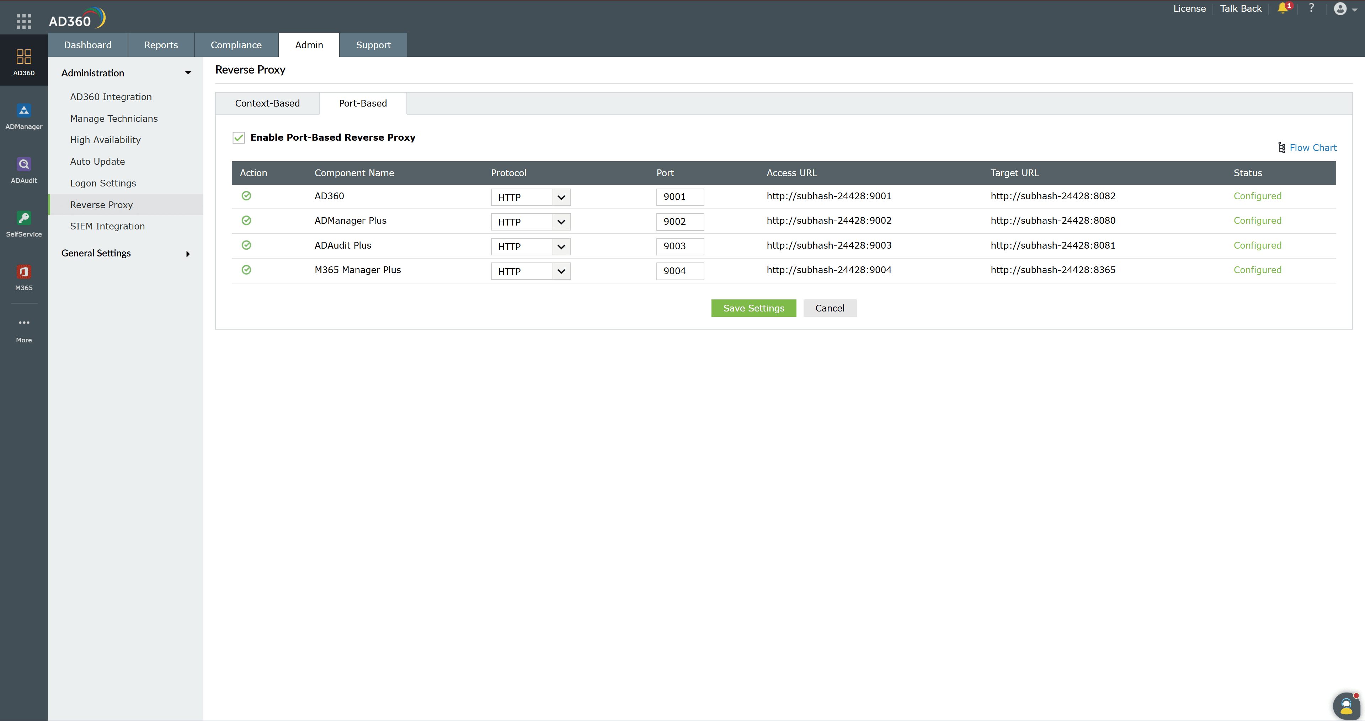Click the ADManager Plus port field 9002

(680, 222)
